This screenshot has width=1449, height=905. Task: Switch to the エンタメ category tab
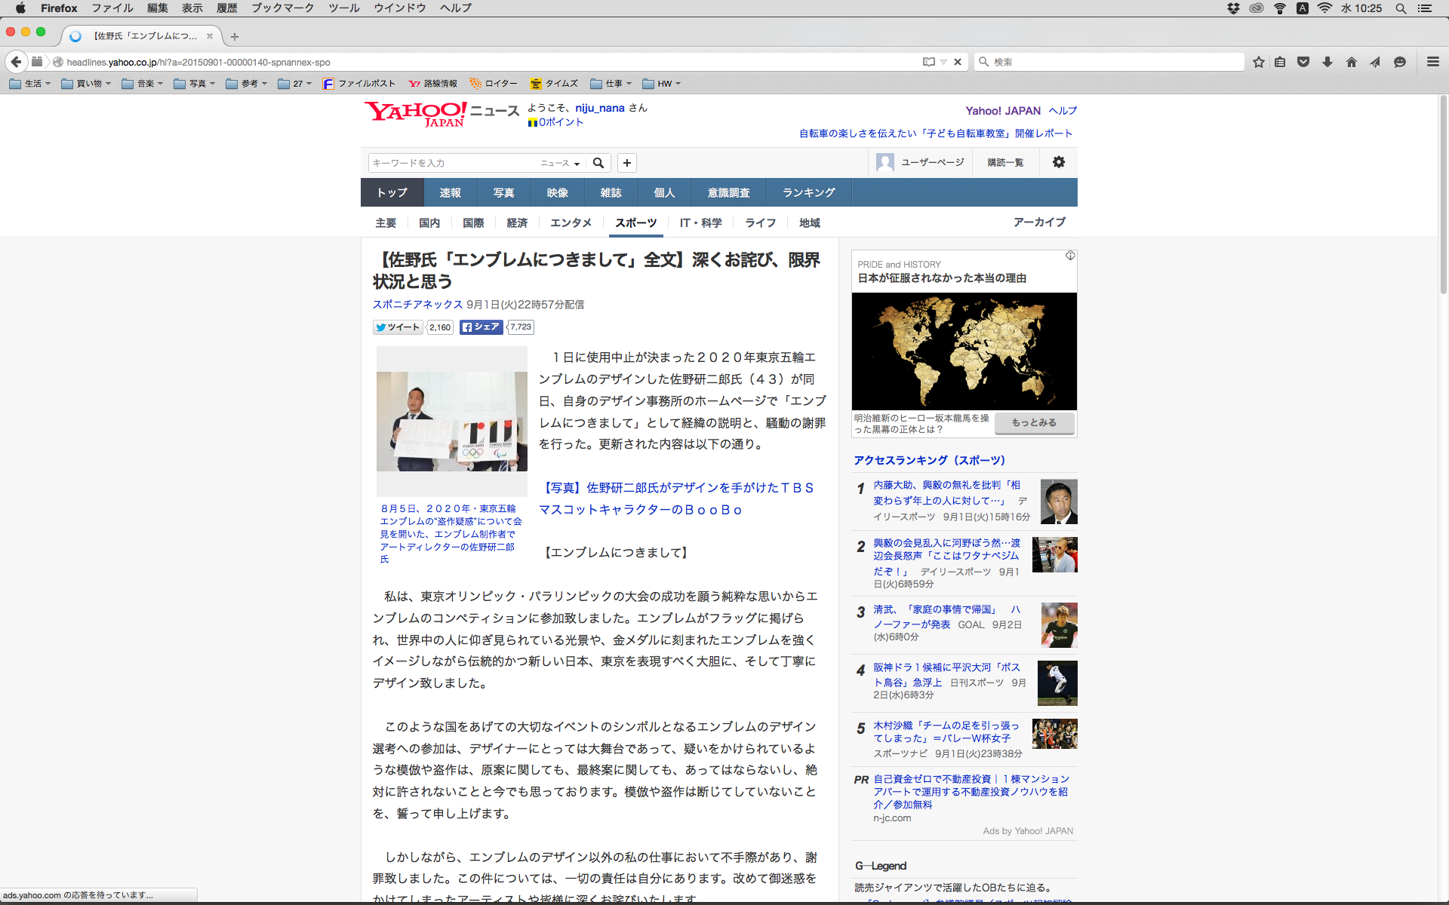pos(571,222)
